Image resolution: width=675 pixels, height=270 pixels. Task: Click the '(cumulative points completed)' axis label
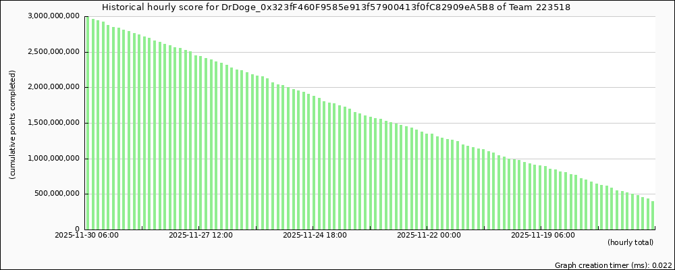[x=13, y=124]
